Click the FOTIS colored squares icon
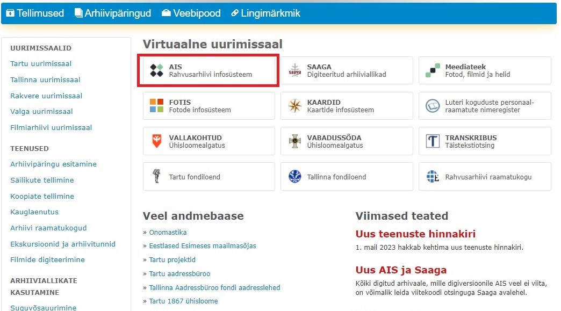Viewport: 561px width, 311px height. [x=156, y=106]
